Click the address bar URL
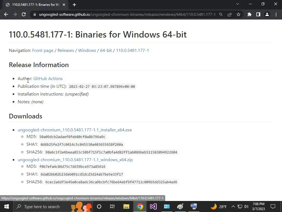Viewport: 282px width, 212px height. click(127, 14)
